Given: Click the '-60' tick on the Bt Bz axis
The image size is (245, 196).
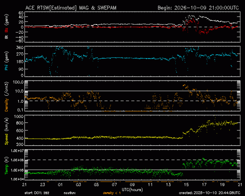Looking at the screenshot, I should click(20, 41).
